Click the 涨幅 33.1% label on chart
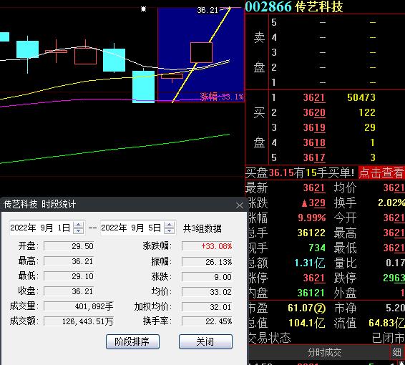This screenshot has width=405, height=365. tap(222, 97)
